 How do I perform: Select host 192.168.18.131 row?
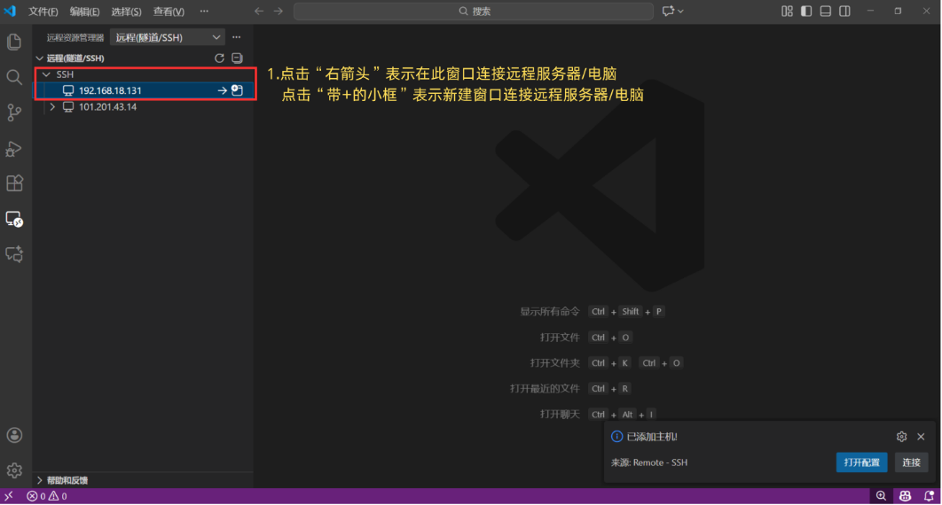(143, 90)
